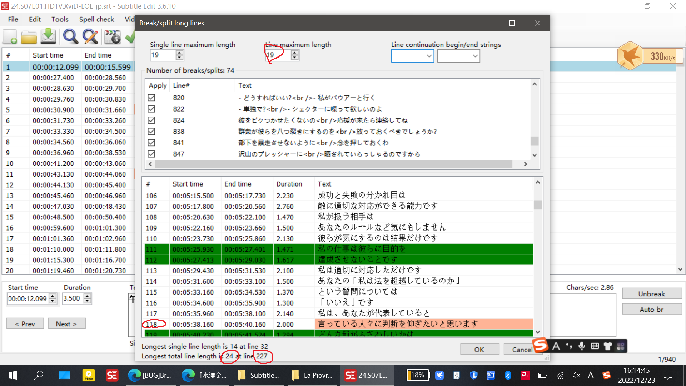Open the Find dialog via magnifier icon
This screenshot has height=386, width=686.
70,36
